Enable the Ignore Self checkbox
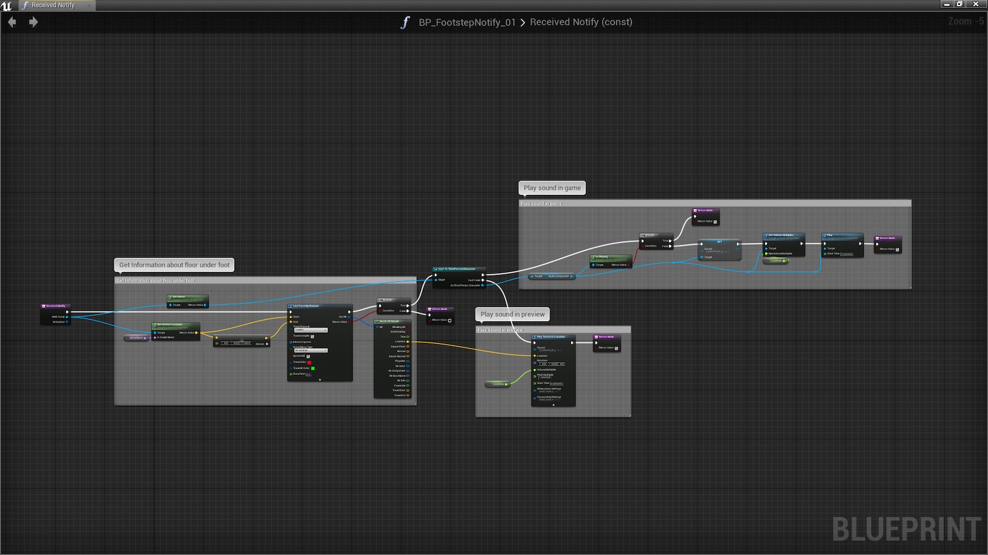Image resolution: width=988 pixels, height=555 pixels. click(308, 356)
